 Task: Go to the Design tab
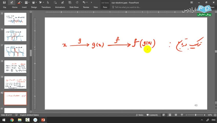click(34, 7)
